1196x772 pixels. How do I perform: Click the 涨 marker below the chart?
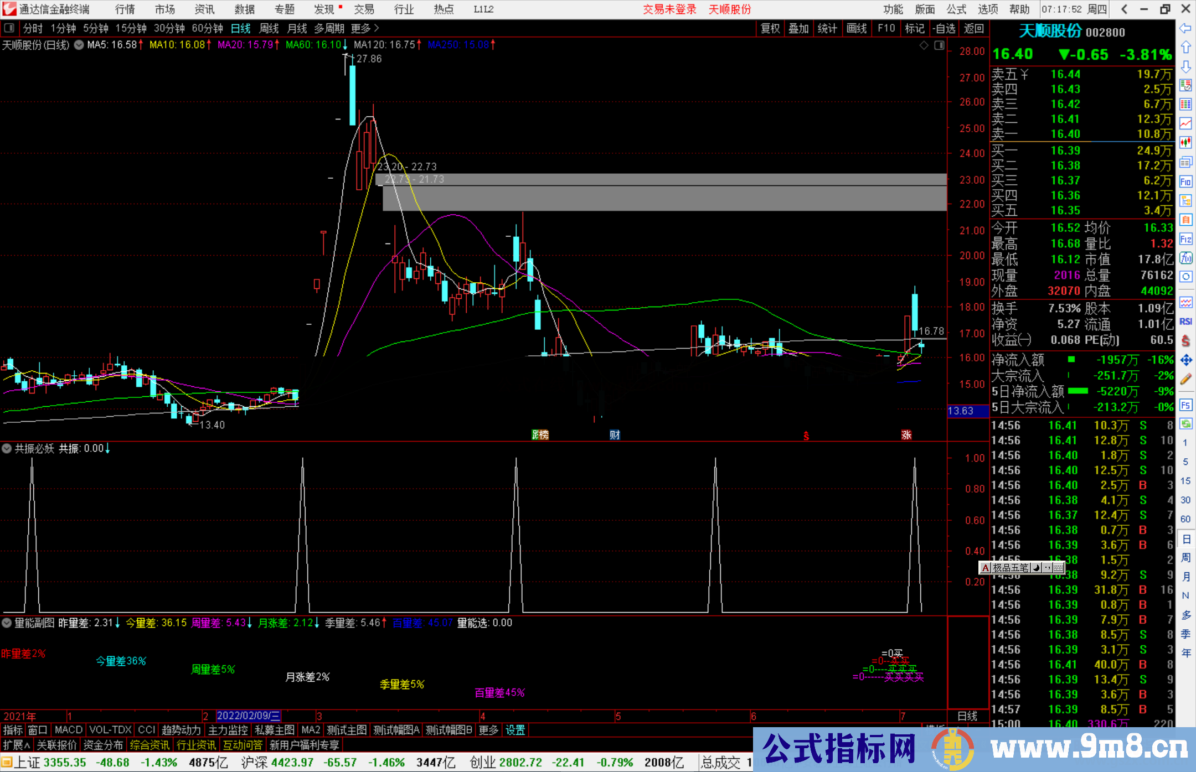click(906, 435)
